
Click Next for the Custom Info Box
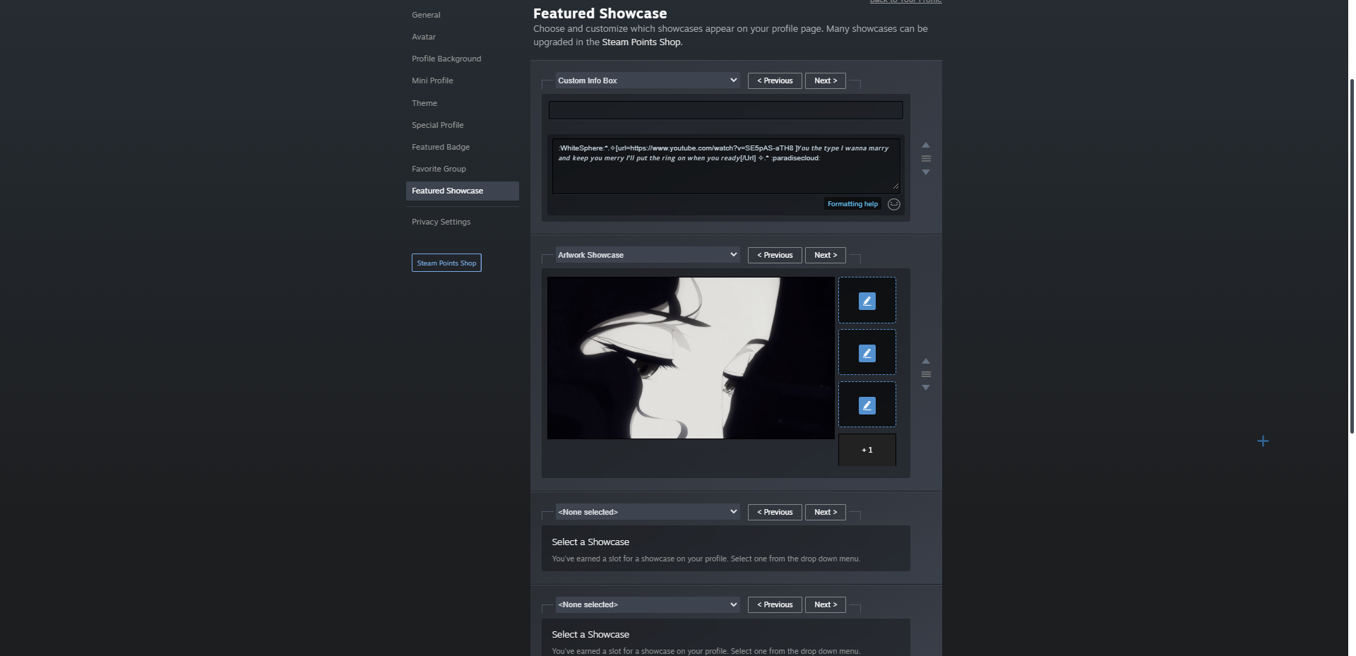click(825, 80)
